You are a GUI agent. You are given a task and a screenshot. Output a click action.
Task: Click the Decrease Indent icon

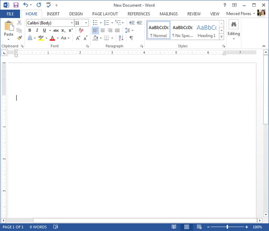click(x=132, y=23)
